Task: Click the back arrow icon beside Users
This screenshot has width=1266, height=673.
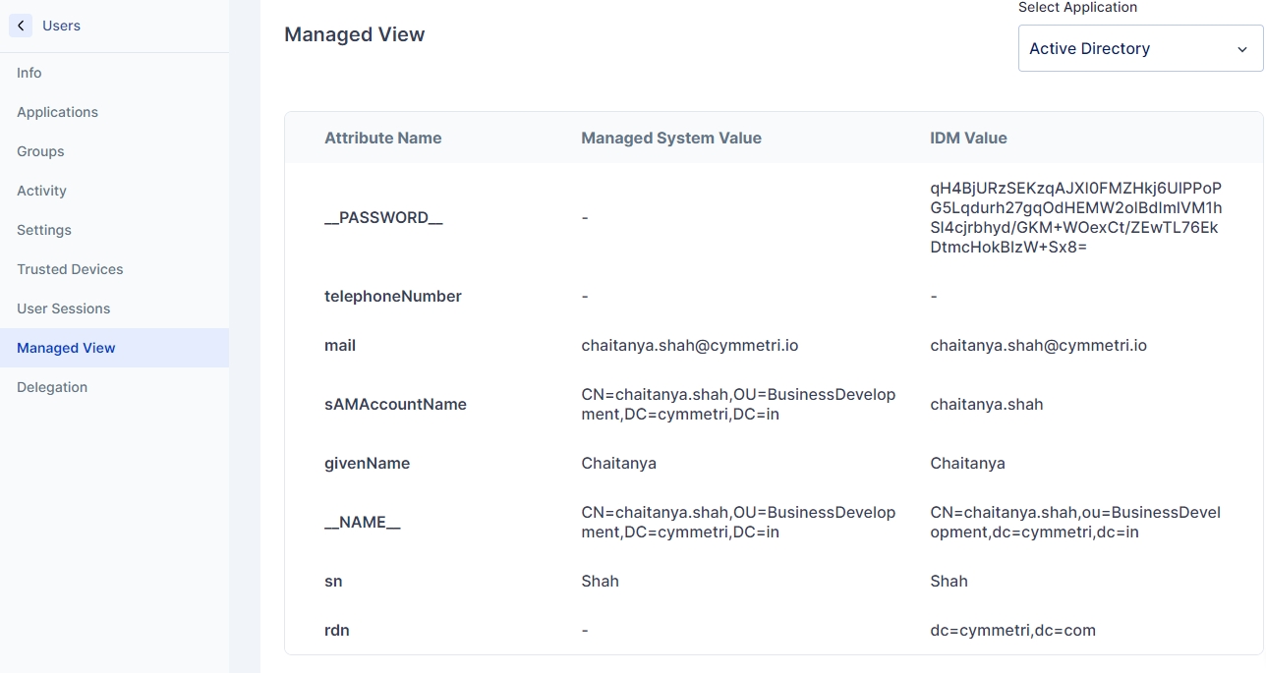Action: pyautogui.click(x=21, y=26)
